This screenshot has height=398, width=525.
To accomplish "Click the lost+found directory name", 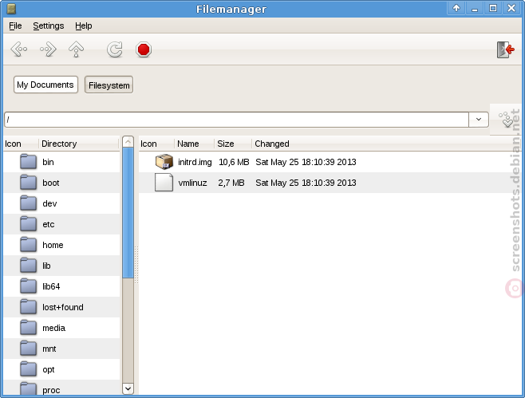I will click(63, 307).
